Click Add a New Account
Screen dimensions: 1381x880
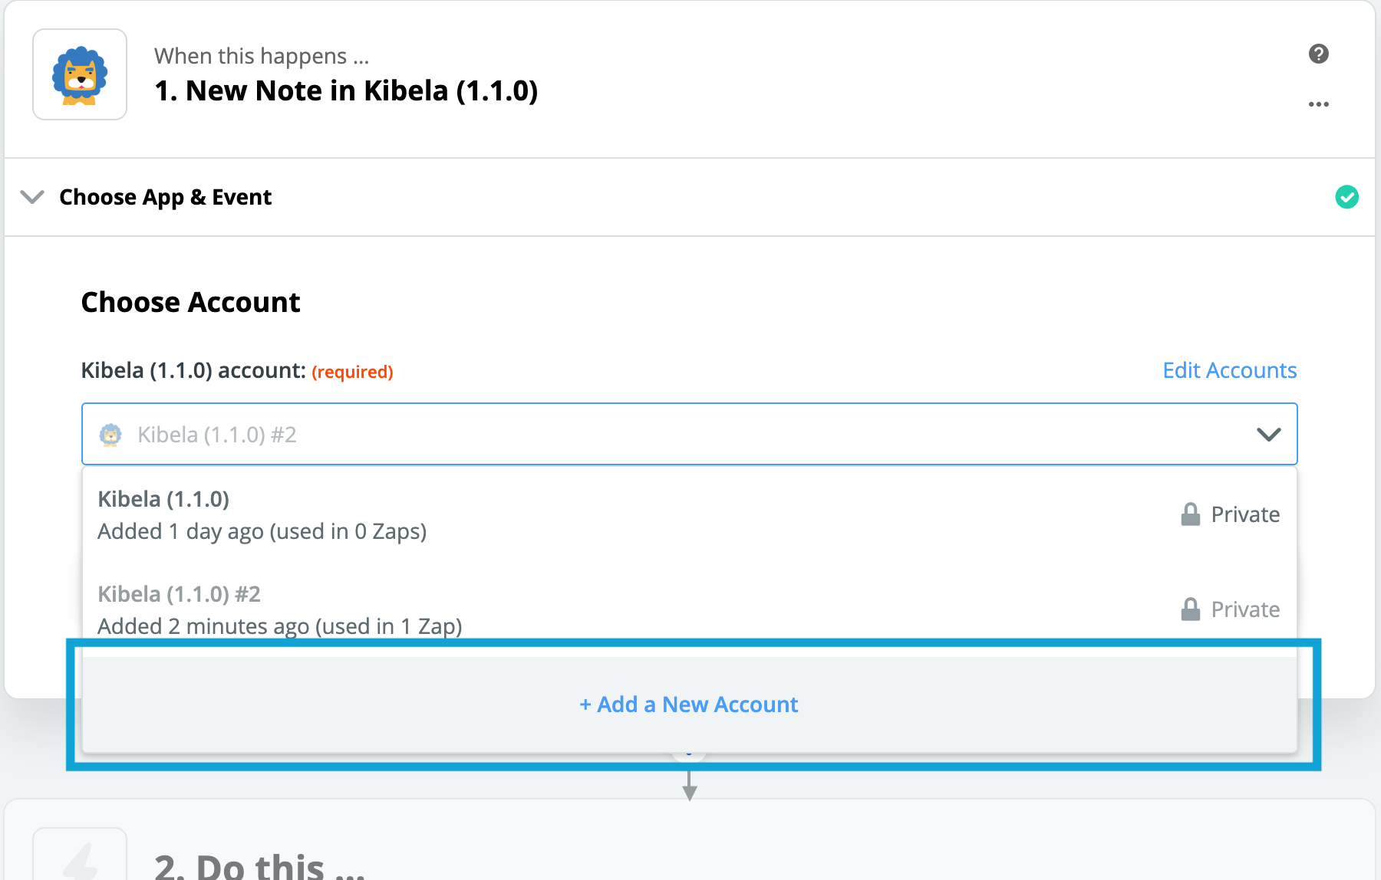pyautogui.click(x=689, y=704)
